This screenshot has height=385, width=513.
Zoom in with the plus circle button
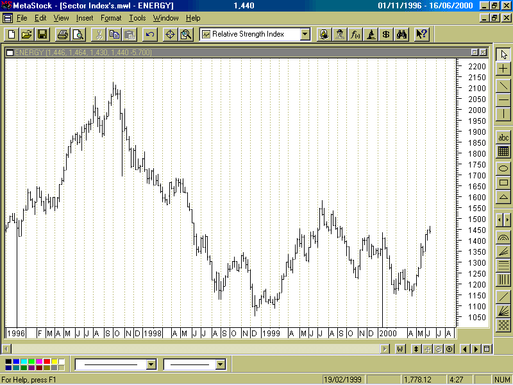pos(450,349)
